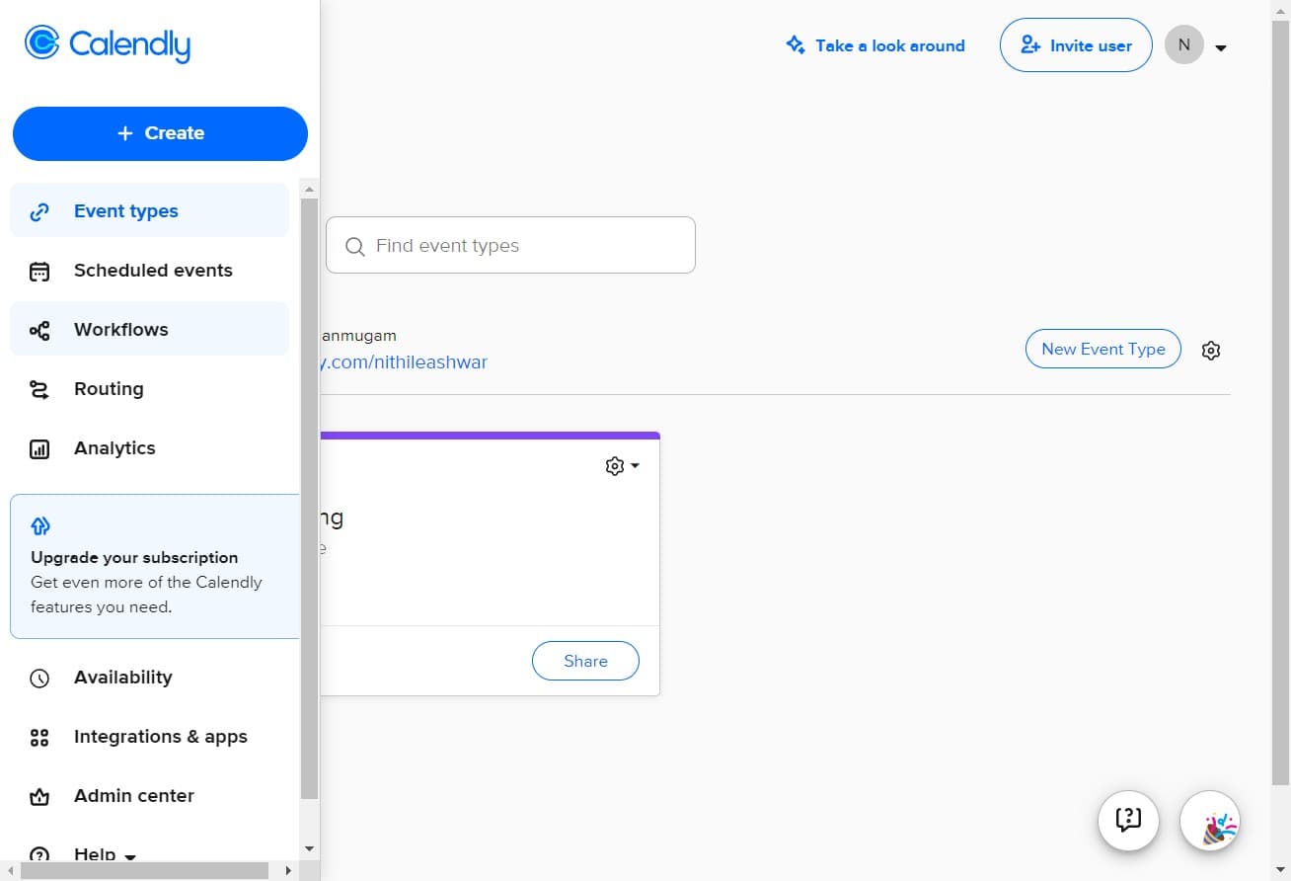
Task: Open the account avatar dropdown arrow
Action: pyautogui.click(x=1222, y=46)
